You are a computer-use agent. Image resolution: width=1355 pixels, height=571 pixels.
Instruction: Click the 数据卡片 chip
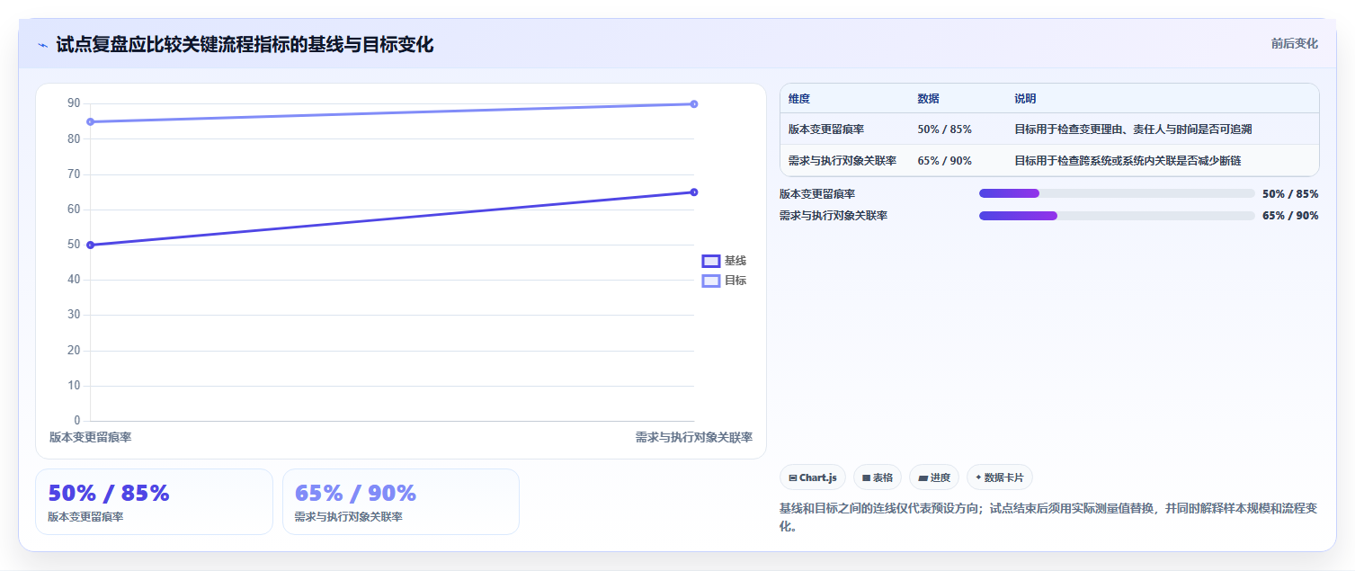coord(1000,477)
